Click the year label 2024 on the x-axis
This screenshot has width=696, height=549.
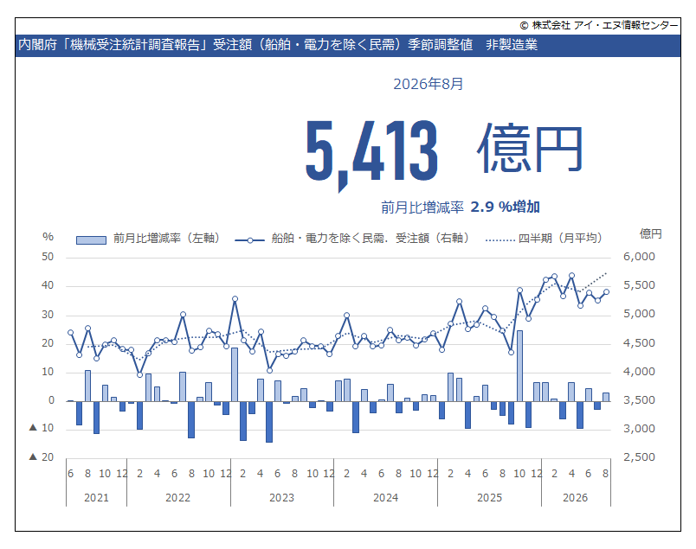(386, 498)
